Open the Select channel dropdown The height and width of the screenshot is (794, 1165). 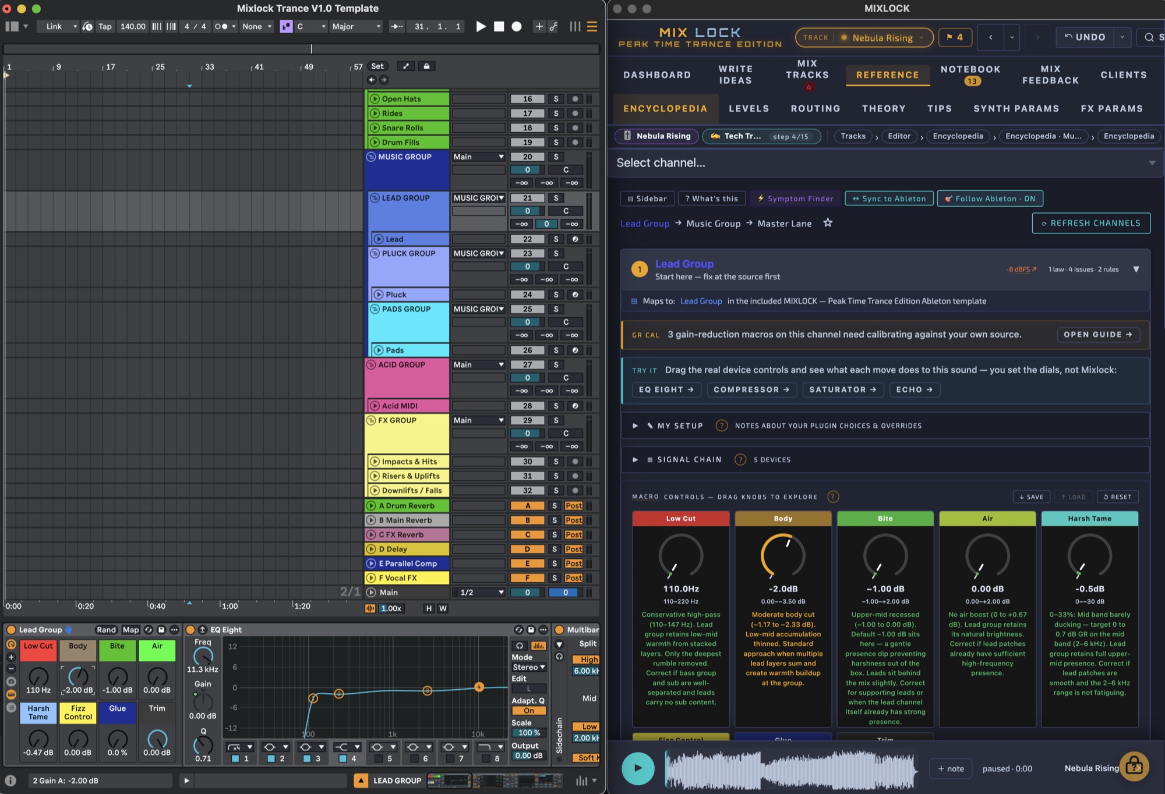[885, 163]
